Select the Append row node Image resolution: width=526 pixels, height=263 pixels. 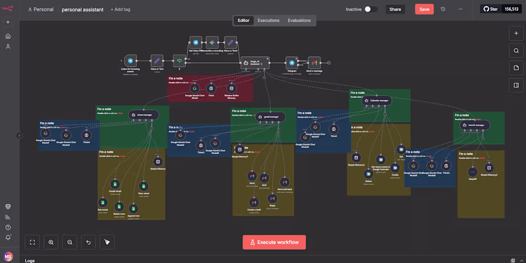pos(133,209)
